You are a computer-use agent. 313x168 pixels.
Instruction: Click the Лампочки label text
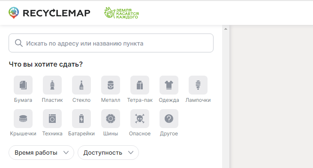point(198,100)
